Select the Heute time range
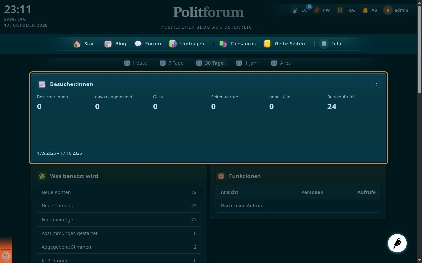 click(x=136, y=63)
